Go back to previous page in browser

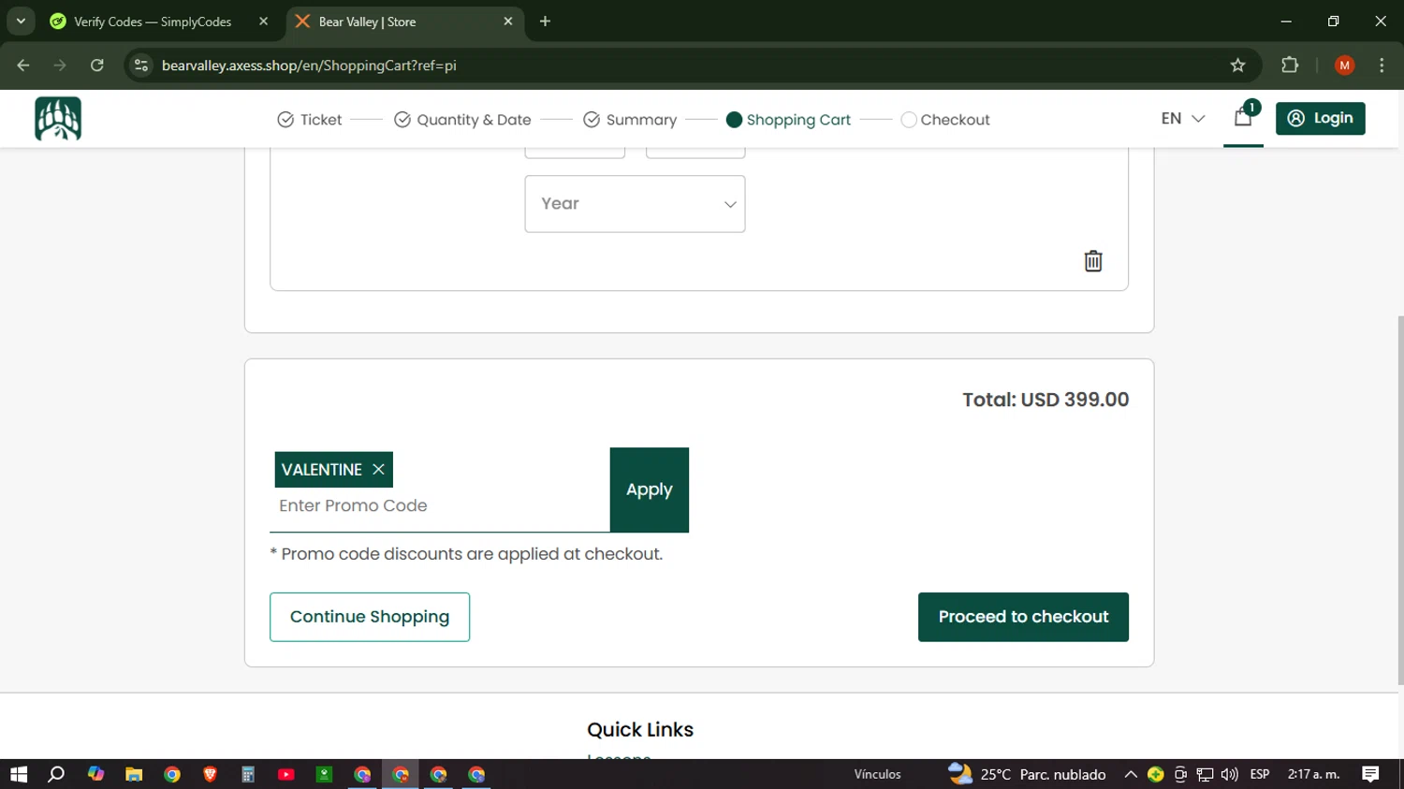23,66
